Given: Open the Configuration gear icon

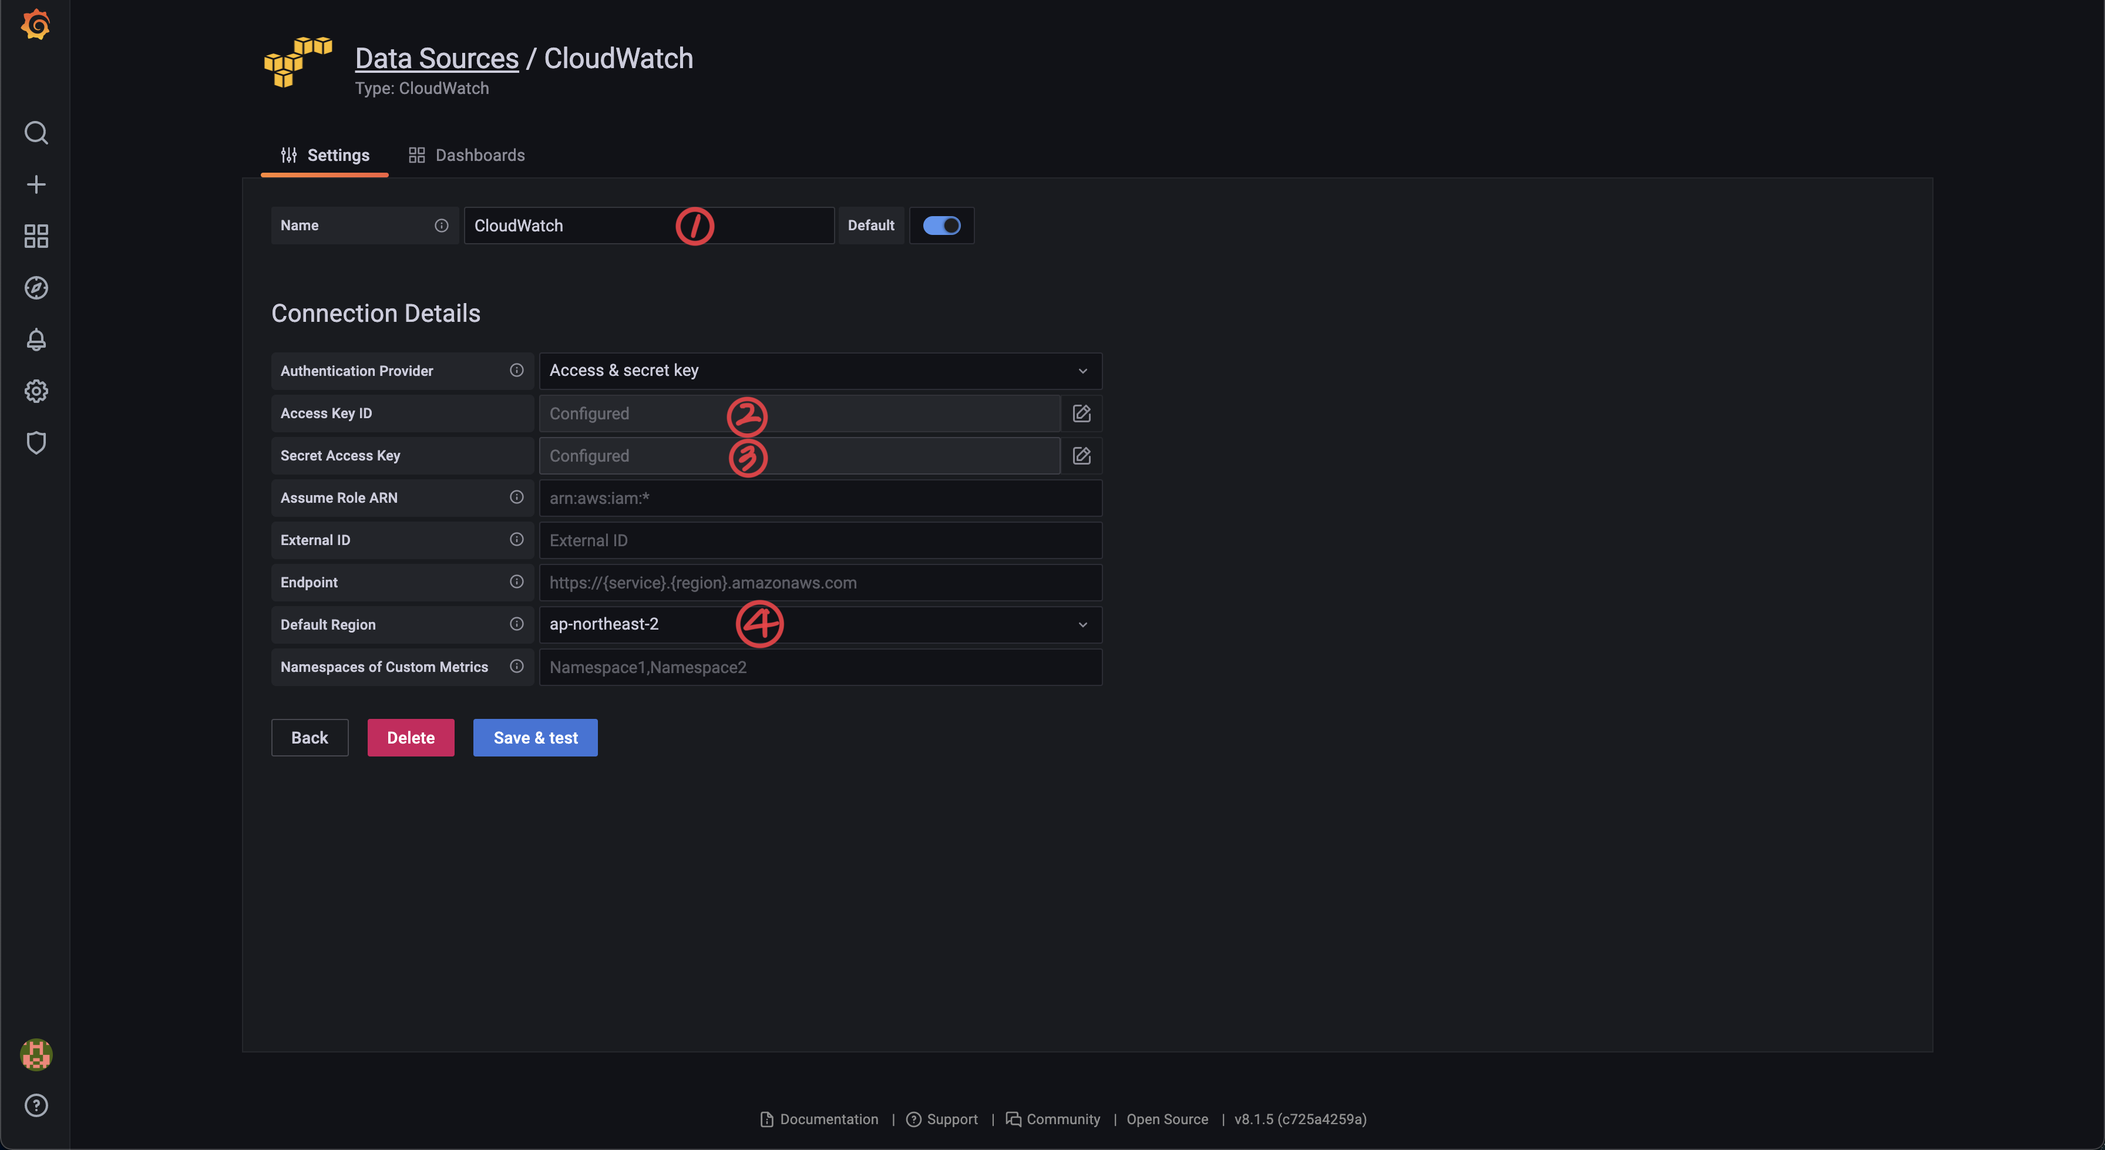Looking at the screenshot, I should click(x=36, y=391).
